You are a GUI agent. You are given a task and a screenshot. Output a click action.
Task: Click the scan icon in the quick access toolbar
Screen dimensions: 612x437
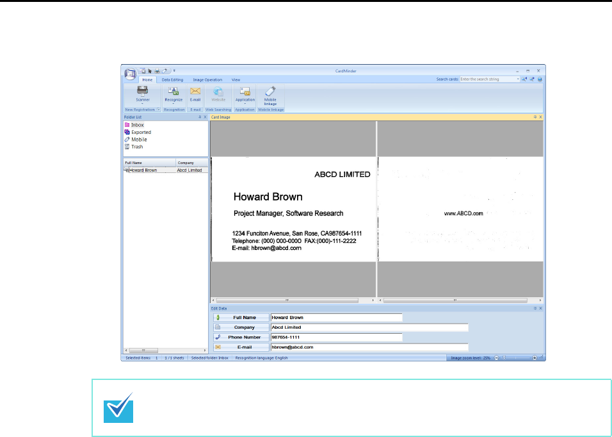(x=143, y=71)
